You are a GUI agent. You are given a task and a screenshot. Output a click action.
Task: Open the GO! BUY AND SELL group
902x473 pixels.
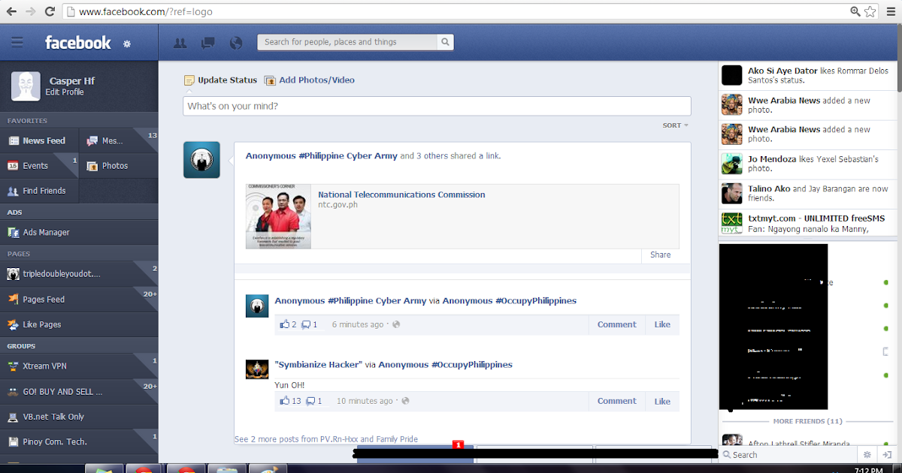79,391
